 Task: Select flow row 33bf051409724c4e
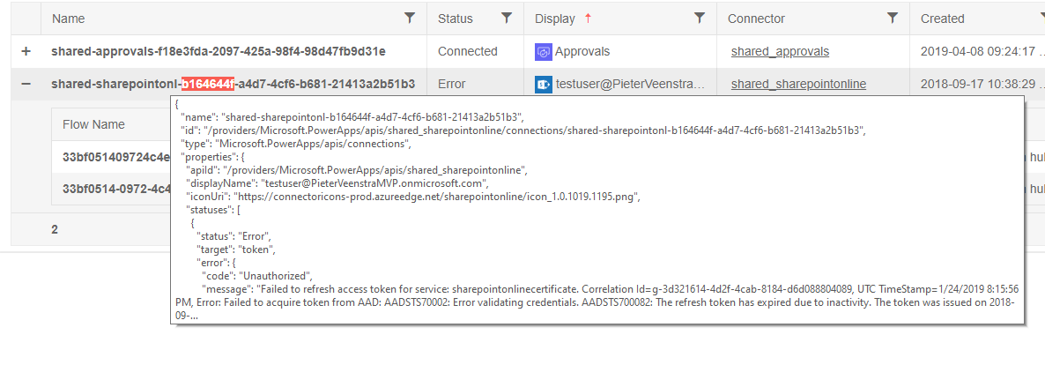pos(115,158)
